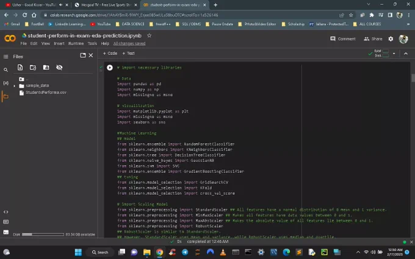415x259 pixels.
Task: Expand the sample_data folder
Action: coord(14,86)
